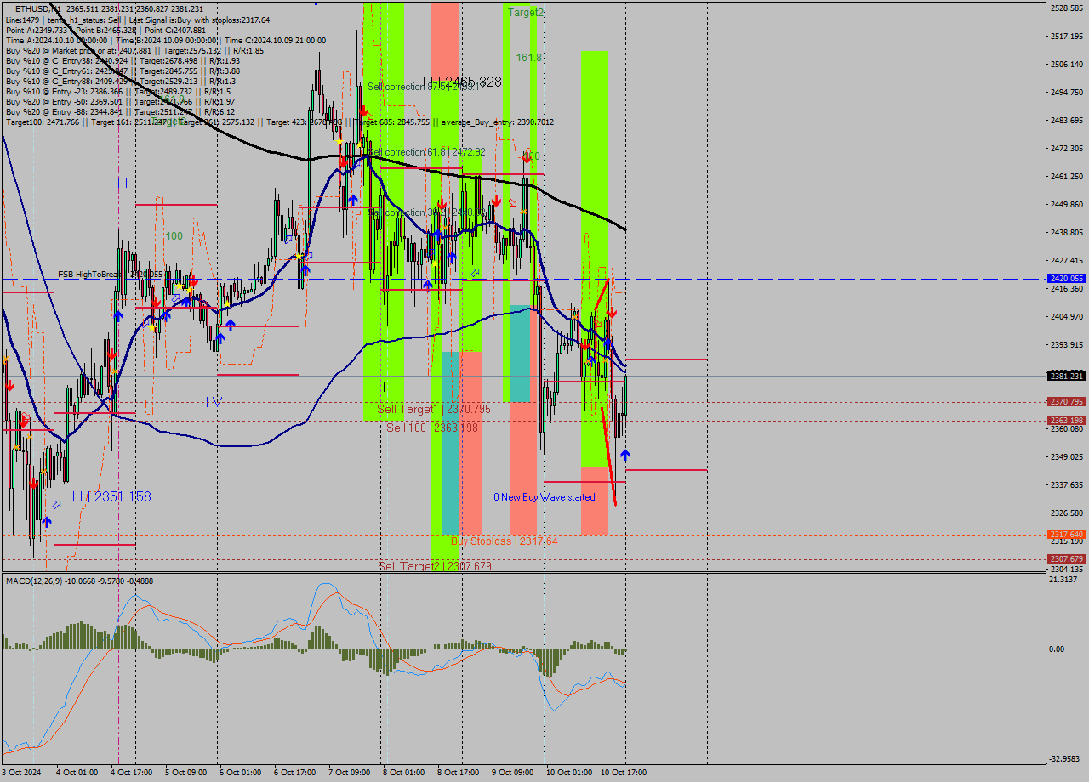Click the 'Buy %10 @ C_Entry38' line
1089x782 pixels.
123,60
